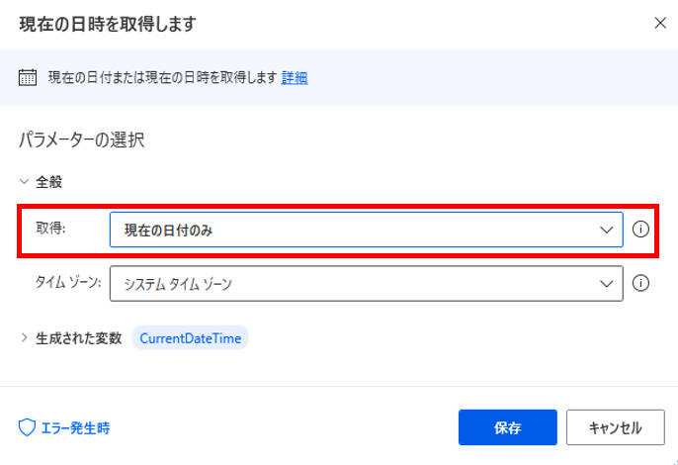Image resolution: width=678 pixels, height=465 pixels.
Task: Select the CurrentDateTime variable chip
Action: pos(190,338)
